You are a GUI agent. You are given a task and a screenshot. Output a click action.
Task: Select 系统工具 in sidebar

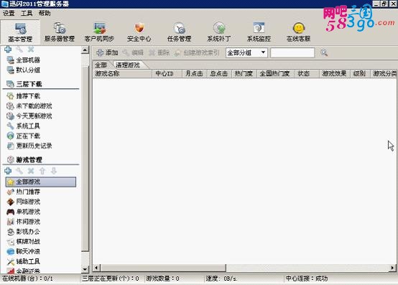pos(24,126)
